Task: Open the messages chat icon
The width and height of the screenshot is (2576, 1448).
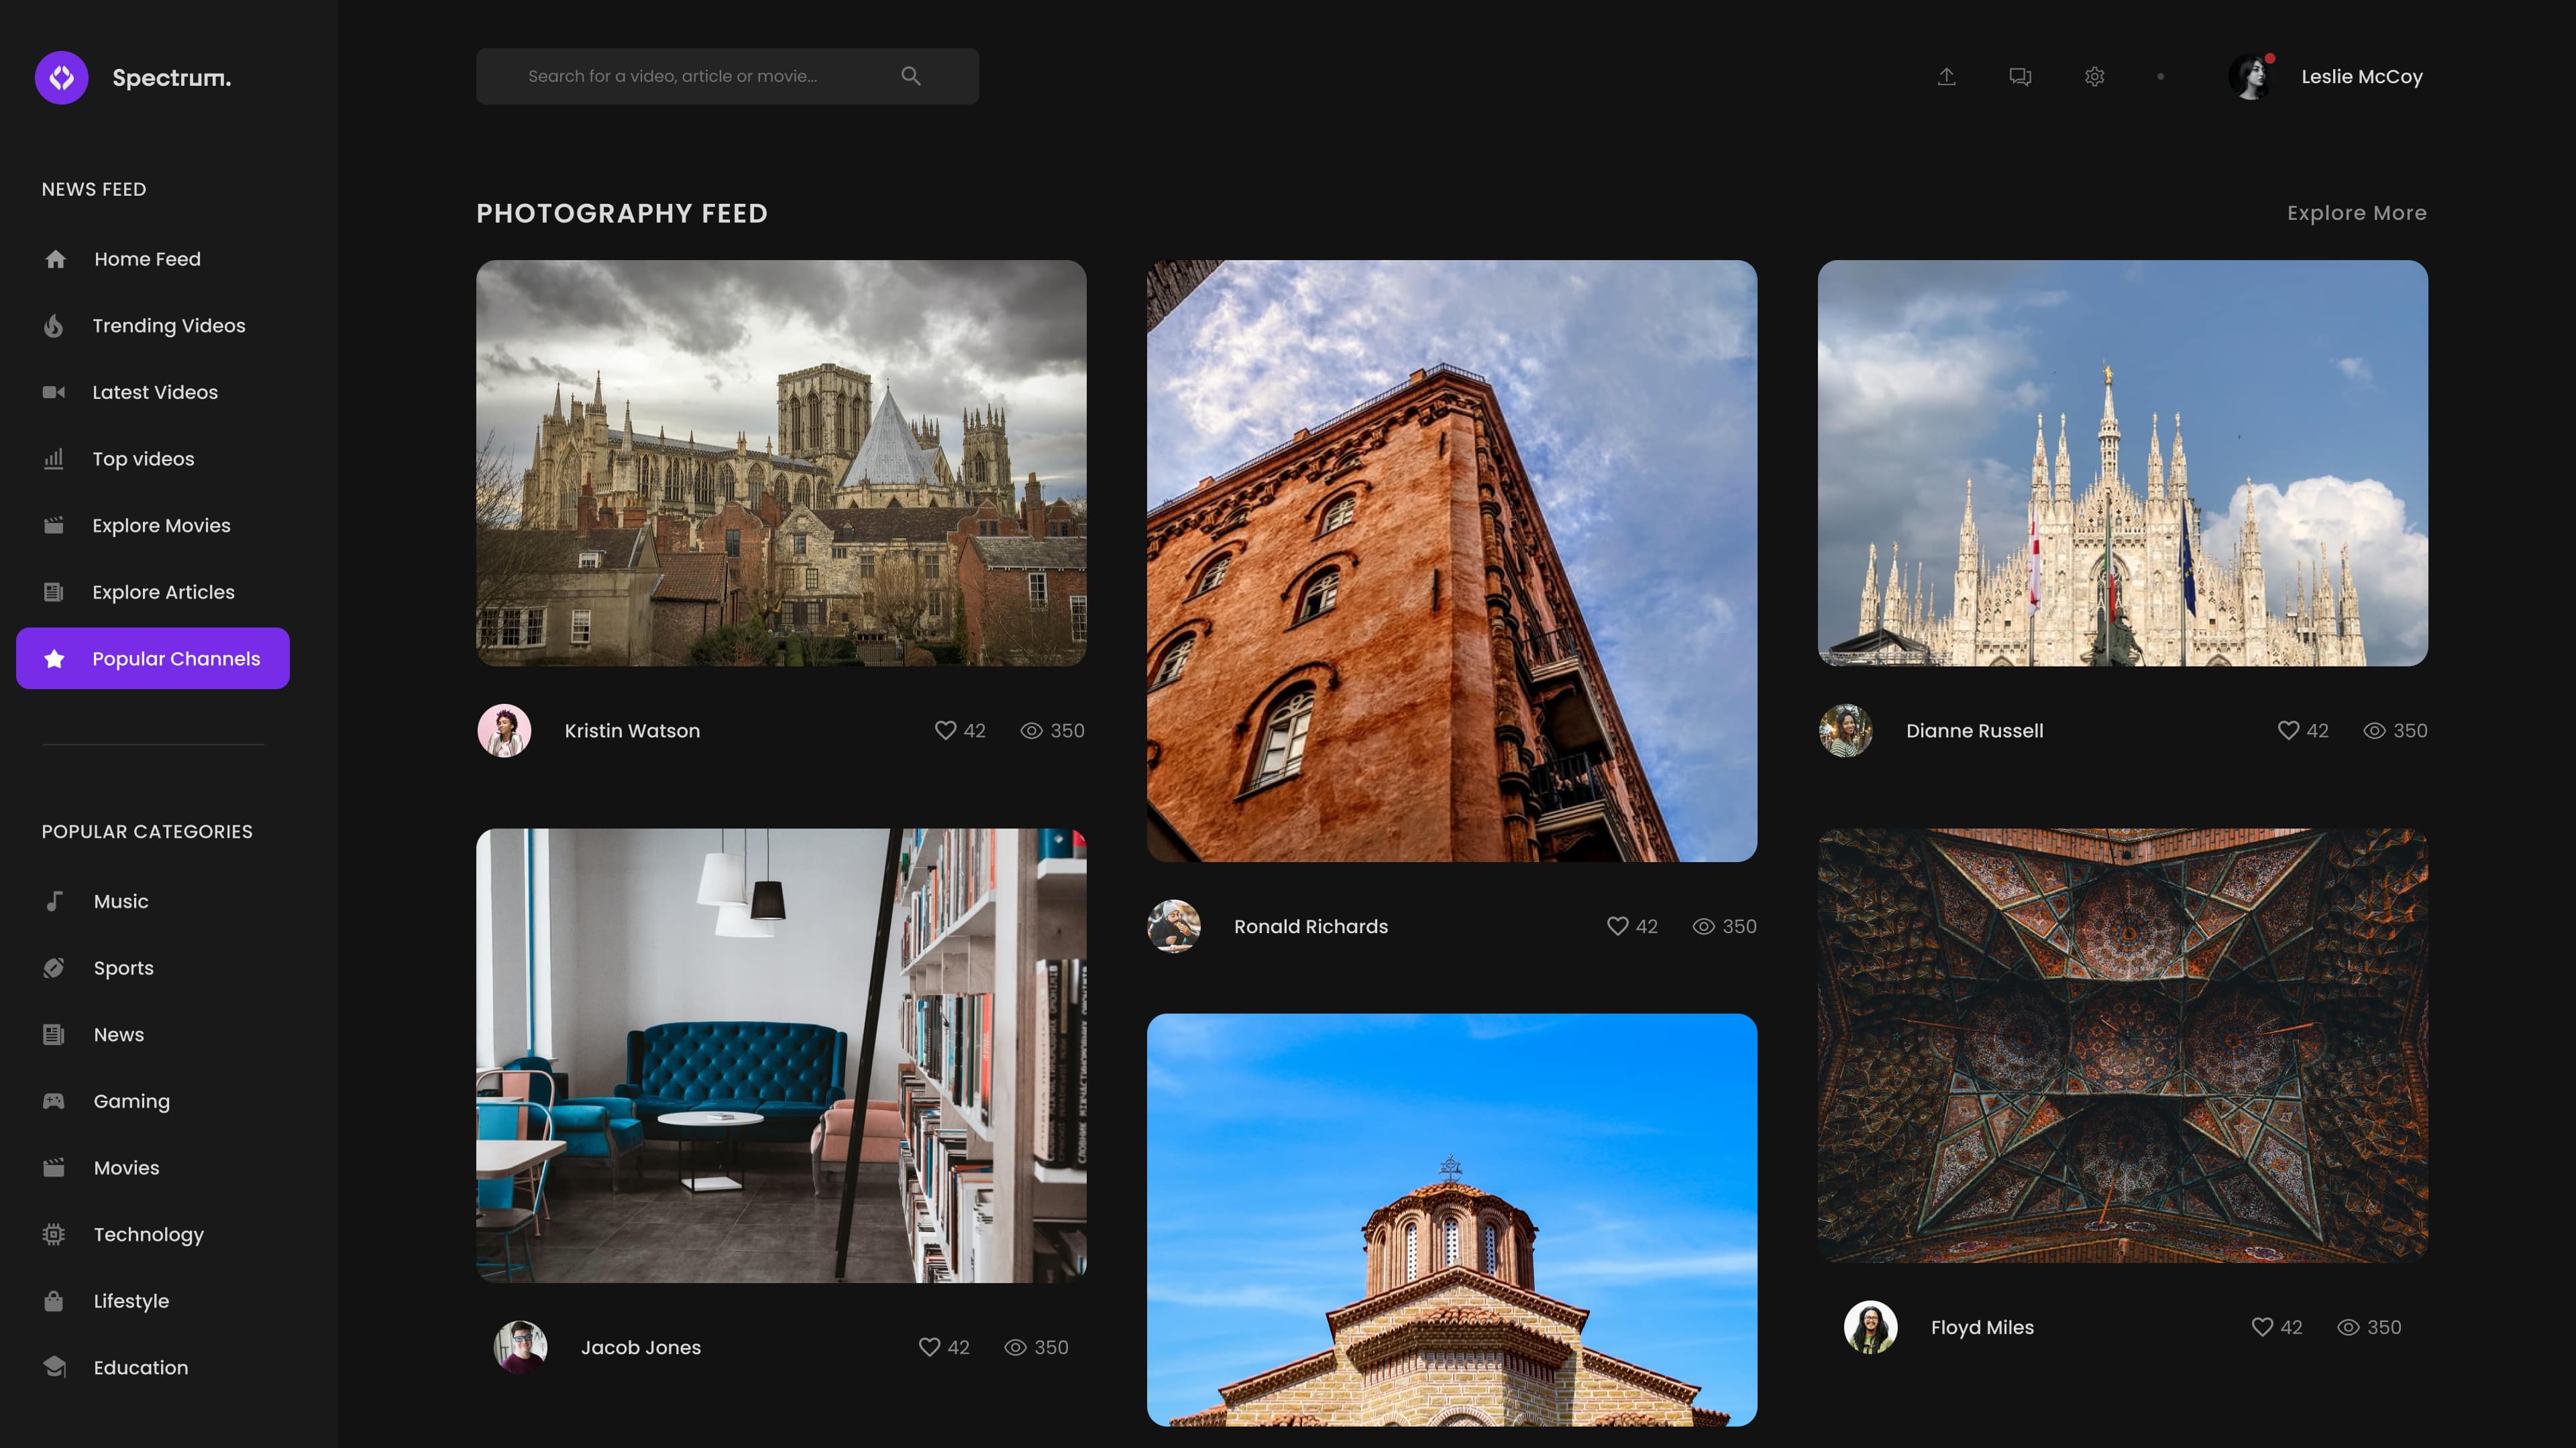Action: (x=2020, y=77)
